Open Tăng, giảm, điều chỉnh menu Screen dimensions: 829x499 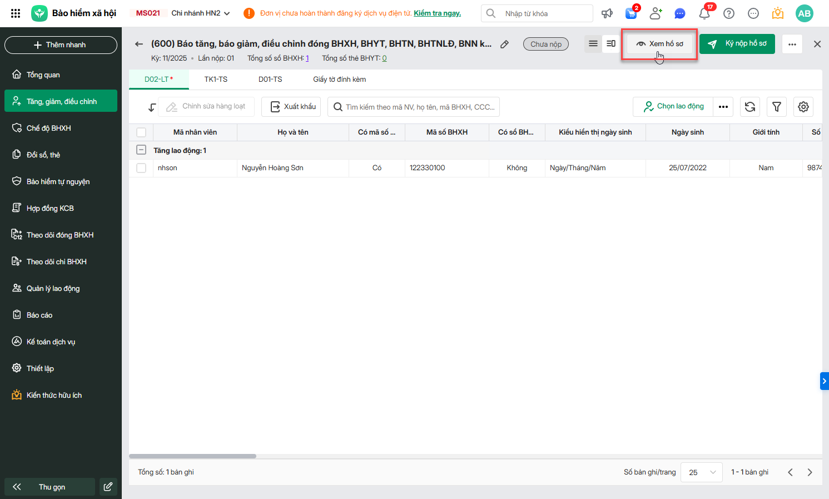point(61,101)
